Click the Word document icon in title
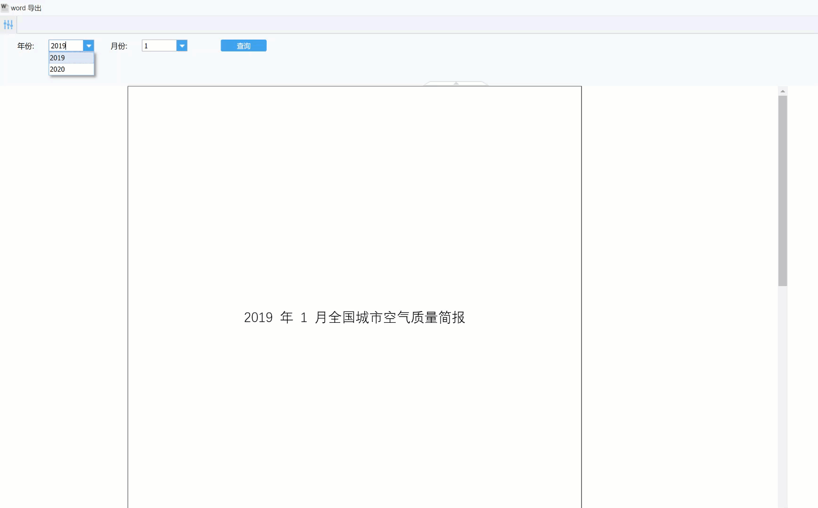Viewport: 818px width, 508px height. [5, 8]
